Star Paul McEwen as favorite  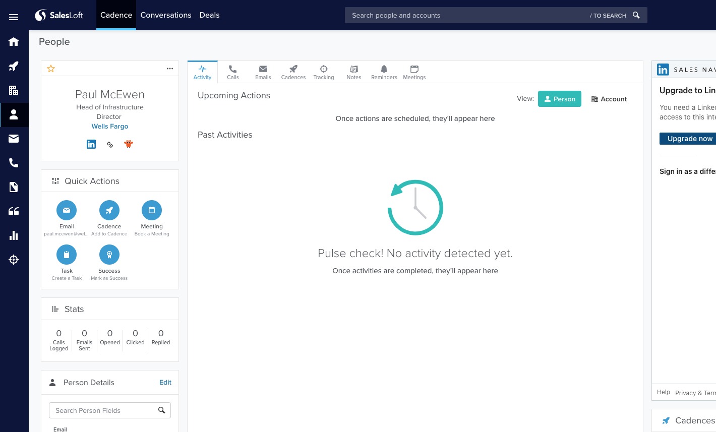[x=51, y=69]
